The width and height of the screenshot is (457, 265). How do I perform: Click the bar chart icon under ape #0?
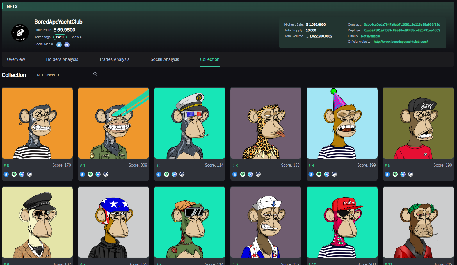(x=30, y=174)
